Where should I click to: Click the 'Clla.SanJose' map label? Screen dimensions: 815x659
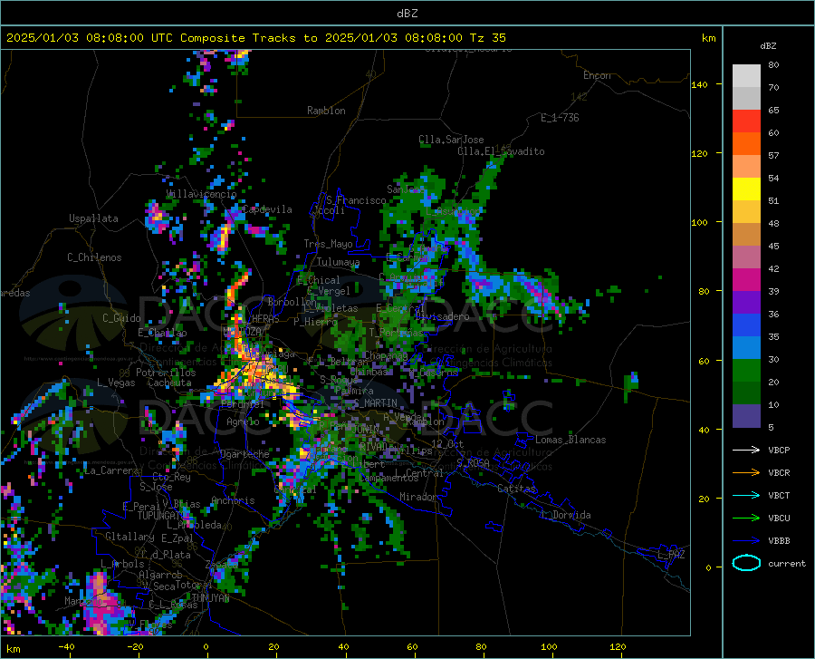tap(451, 140)
